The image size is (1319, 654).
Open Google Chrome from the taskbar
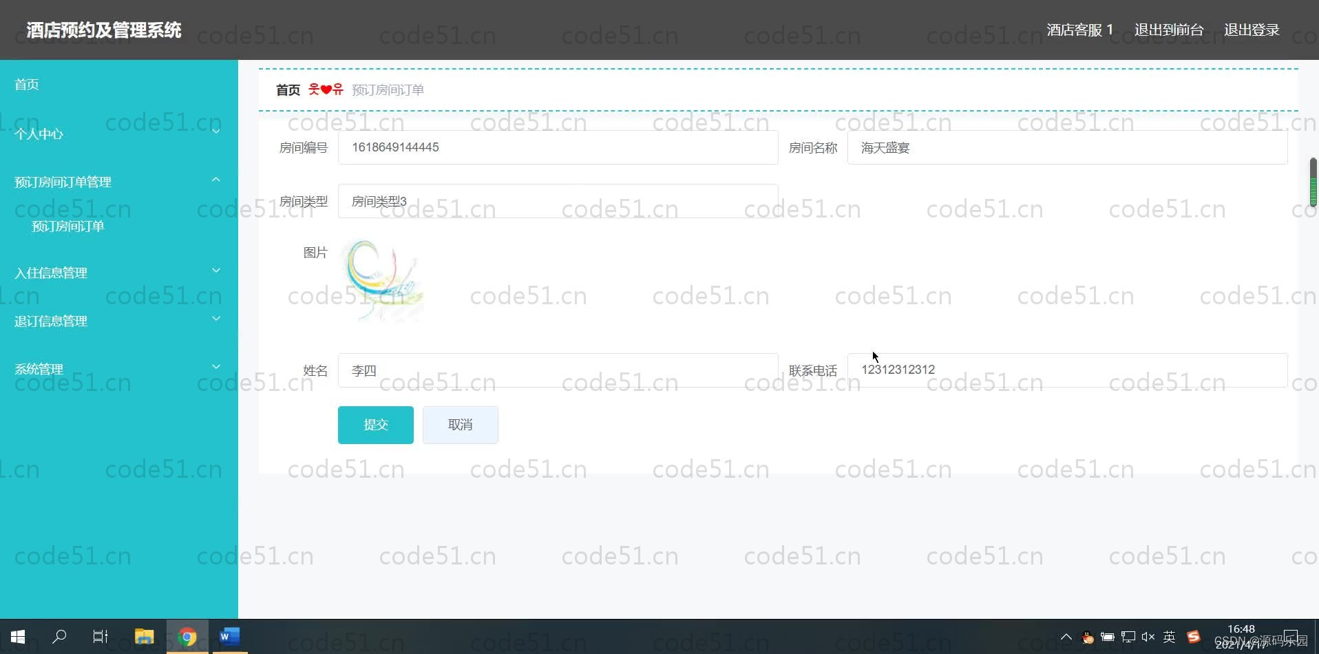[187, 636]
